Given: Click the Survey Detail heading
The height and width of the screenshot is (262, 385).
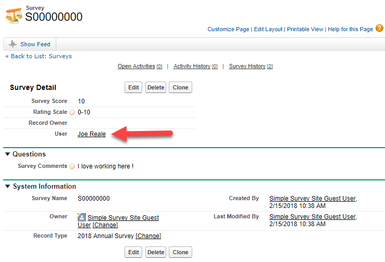Looking at the screenshot, I should 33,87.
